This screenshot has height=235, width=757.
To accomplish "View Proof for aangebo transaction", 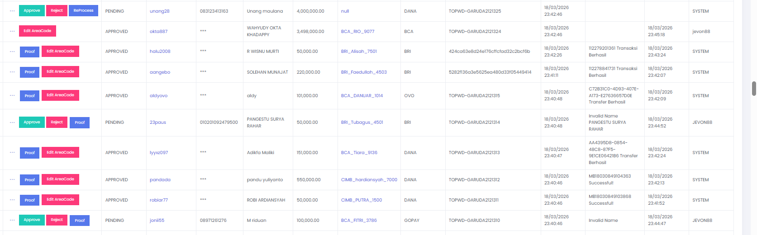I will (x=29, y=72).
